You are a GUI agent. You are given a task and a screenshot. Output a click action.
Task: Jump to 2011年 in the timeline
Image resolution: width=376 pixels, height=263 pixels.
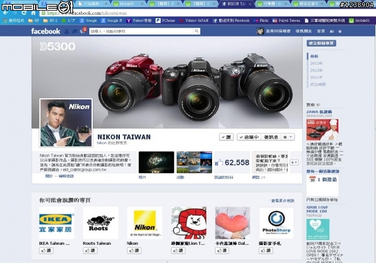tap(316, 77)
